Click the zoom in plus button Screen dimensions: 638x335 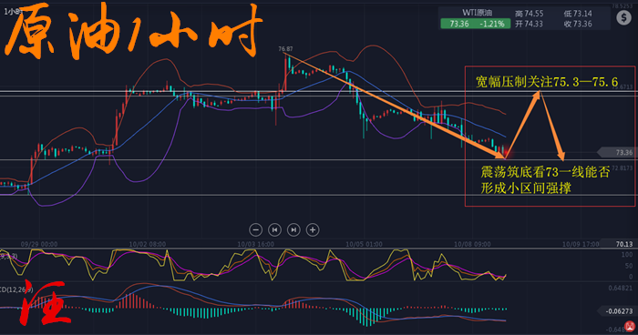click(x=313, y=230)
